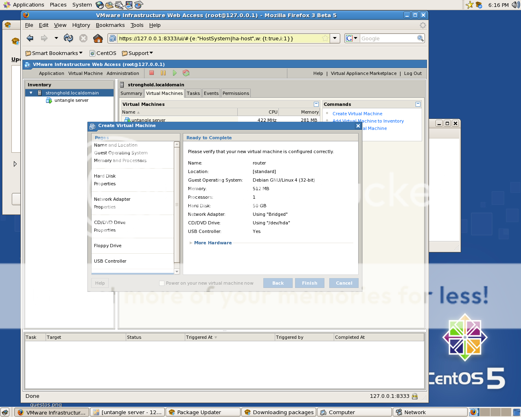This screenshot has width=521, height=417.
Task: Click the Firefox forward arrow
Action: tap(44, 38)
